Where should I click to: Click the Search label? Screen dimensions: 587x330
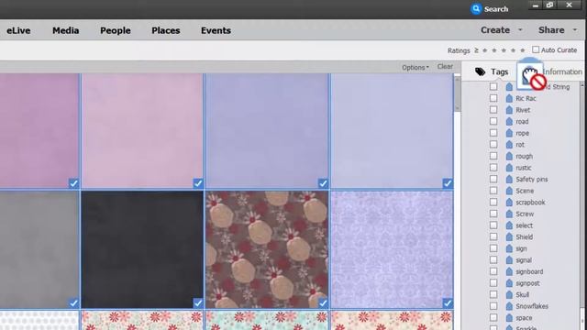coord(495,9)
